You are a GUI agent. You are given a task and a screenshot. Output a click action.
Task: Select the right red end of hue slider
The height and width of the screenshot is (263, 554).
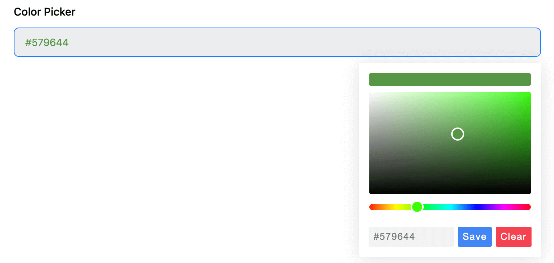(x=529, y=207)
